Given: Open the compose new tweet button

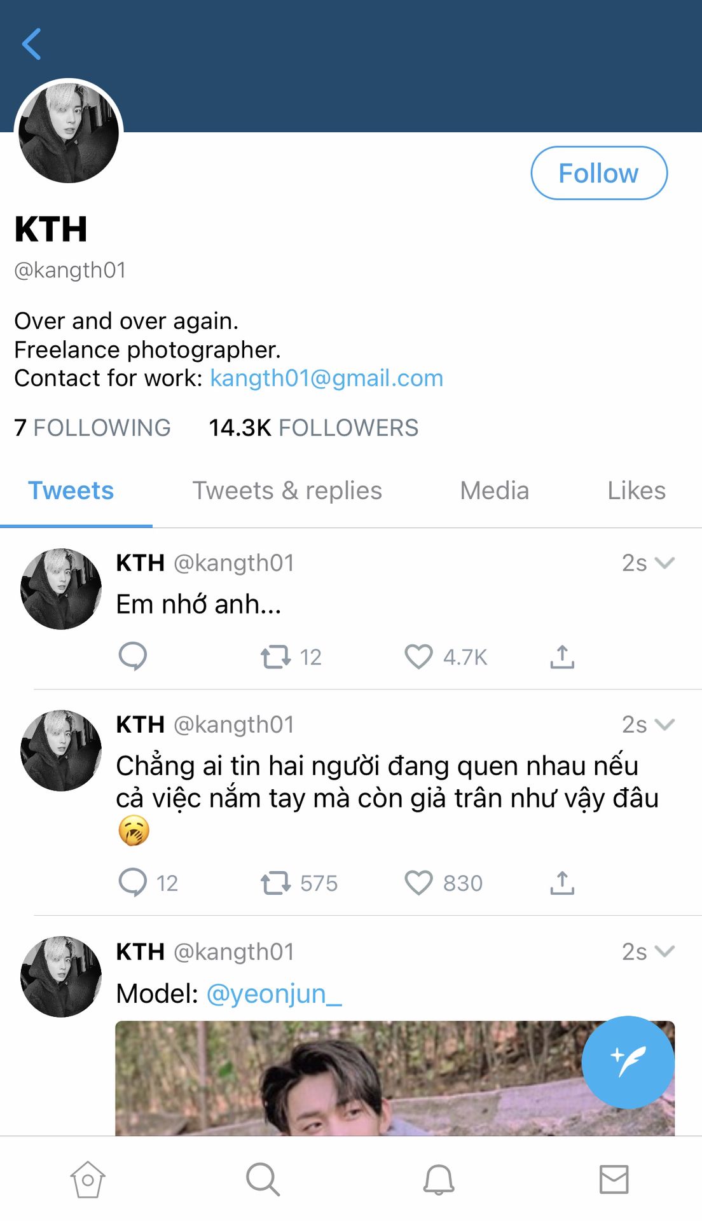Looking at the screenshot, I should pyautogui.click(x=628, y=1061).
